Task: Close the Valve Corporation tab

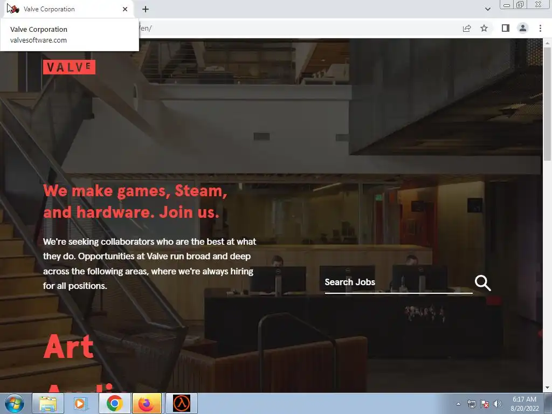Action: point(125,9)
